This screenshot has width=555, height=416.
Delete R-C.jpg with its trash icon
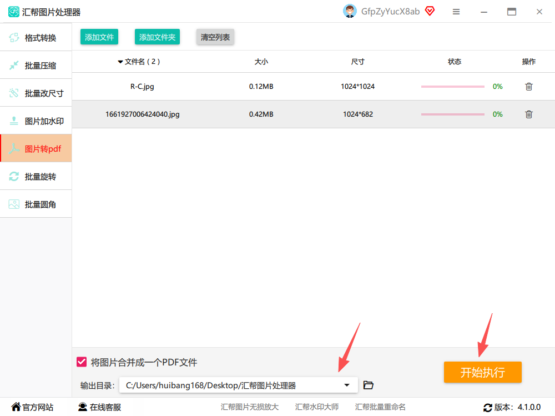pyautogui.click(x=528, y=87)
